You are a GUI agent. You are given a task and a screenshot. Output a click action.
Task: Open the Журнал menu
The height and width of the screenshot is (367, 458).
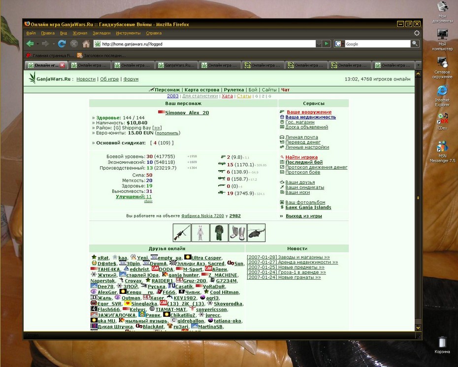click(80, 33)
